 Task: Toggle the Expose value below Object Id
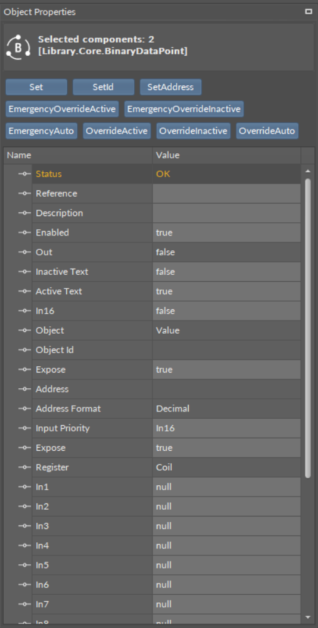tap(227, 369)
